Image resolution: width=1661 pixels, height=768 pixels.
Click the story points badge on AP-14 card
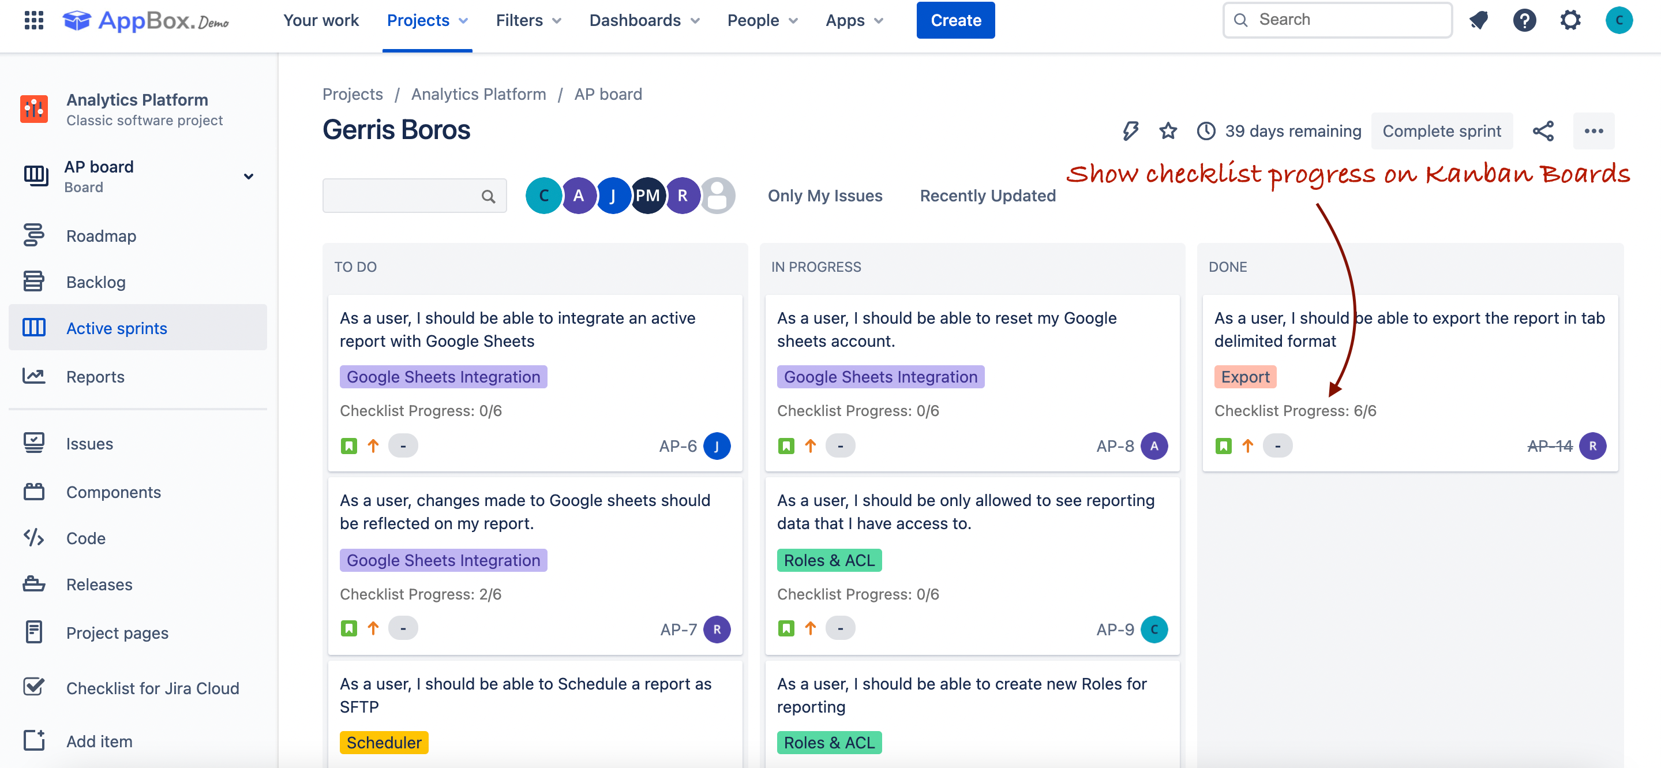click(1277, 445)
